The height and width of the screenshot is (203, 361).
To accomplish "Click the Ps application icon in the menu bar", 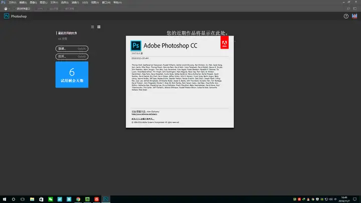I will (3, 3).
